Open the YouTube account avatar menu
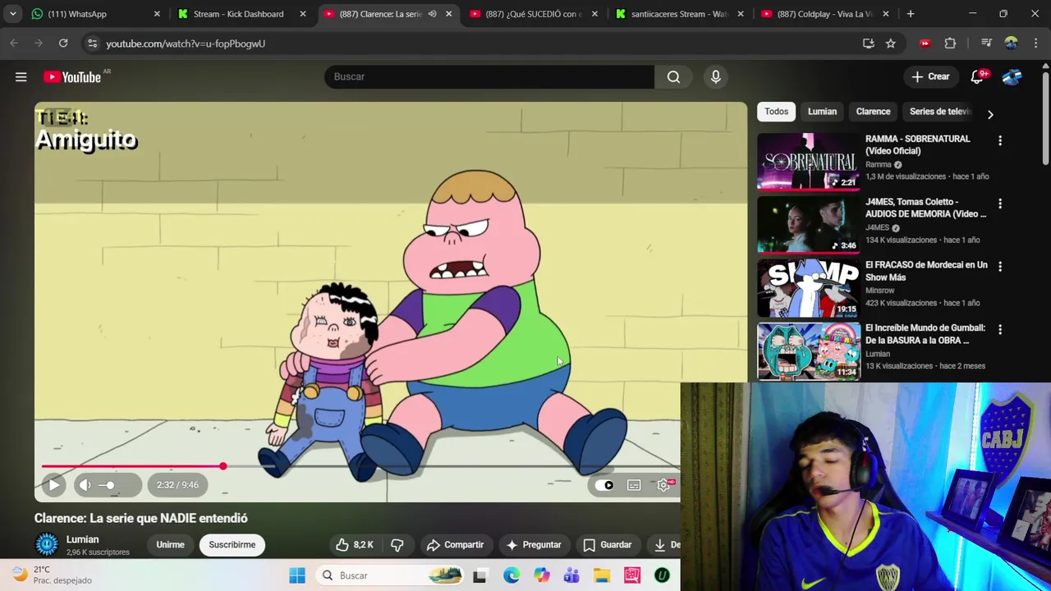This screenshot has height=591, width=1051. (x=1012, y=76)
